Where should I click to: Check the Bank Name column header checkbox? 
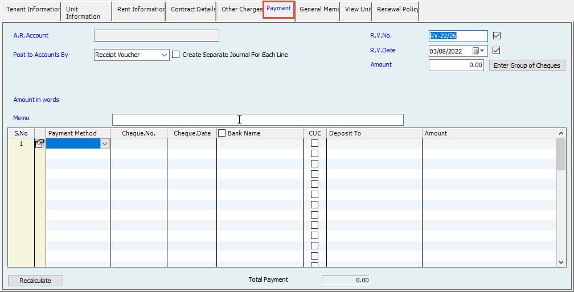pyautogui.click(x=222, y=133)
